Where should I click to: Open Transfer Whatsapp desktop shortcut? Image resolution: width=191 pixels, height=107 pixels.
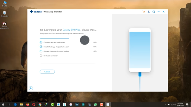(x=5, y=26)
